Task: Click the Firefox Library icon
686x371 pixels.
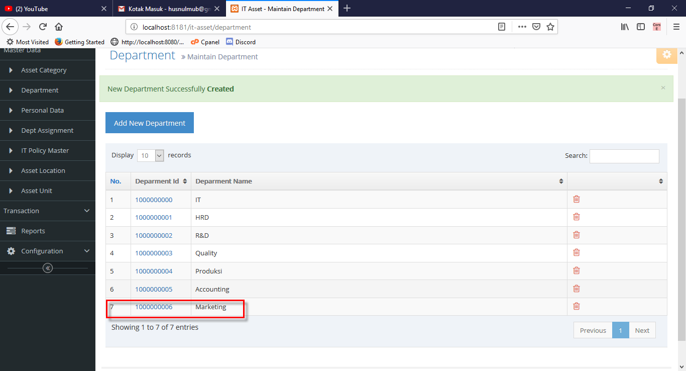Action: click(624, 27)
